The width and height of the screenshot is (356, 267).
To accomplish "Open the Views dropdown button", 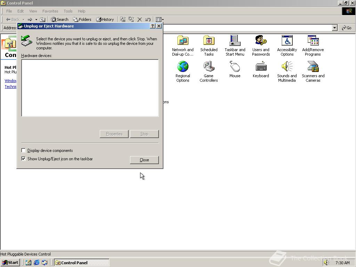I will 160,19.
